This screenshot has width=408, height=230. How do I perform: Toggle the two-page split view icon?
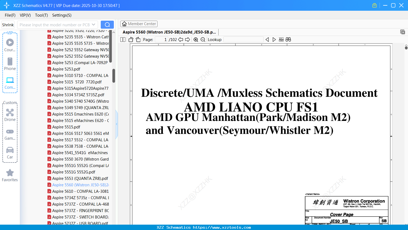123,40
